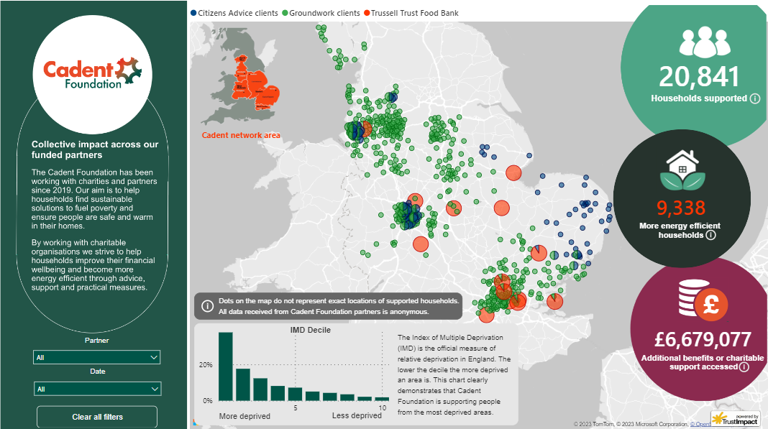Click info icon next to More energy efficient households
The height and width of the screenshot is (429, 768).
point(710,235)
